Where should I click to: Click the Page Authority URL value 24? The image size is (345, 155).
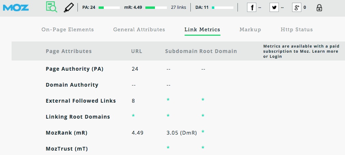pos(135,69)
